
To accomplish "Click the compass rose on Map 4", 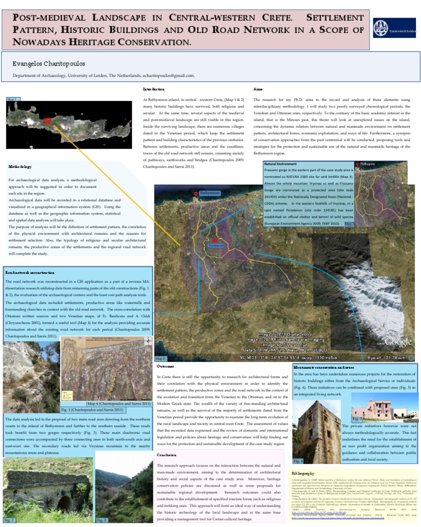I will click(x=148, y=341).
